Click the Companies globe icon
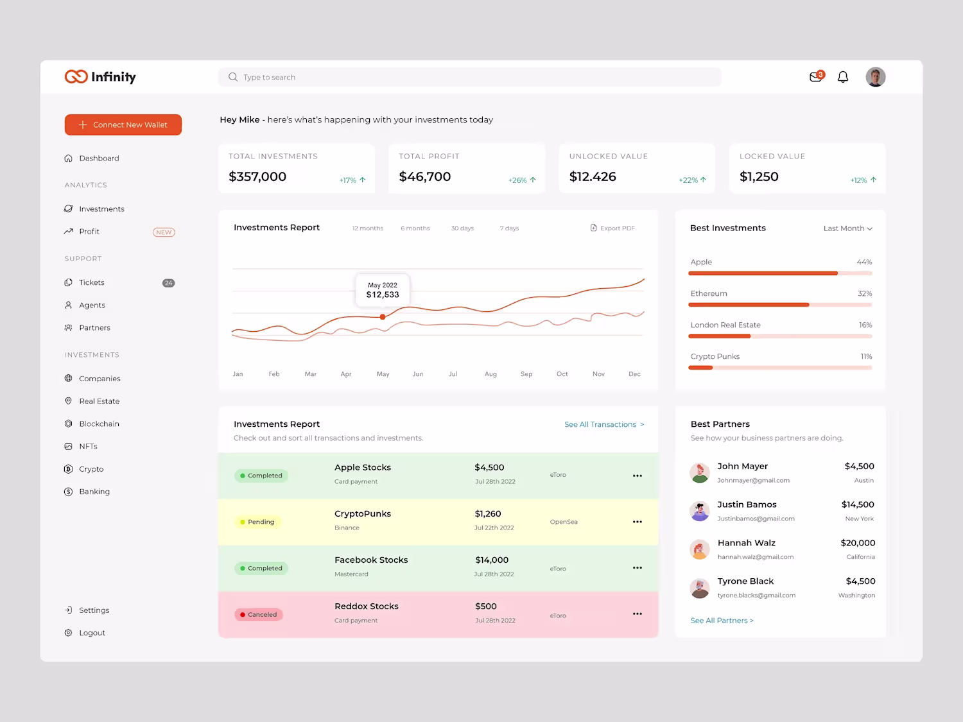Image resolution: width=963 pixels, height=722 pixels. click(x=69, y=379)
